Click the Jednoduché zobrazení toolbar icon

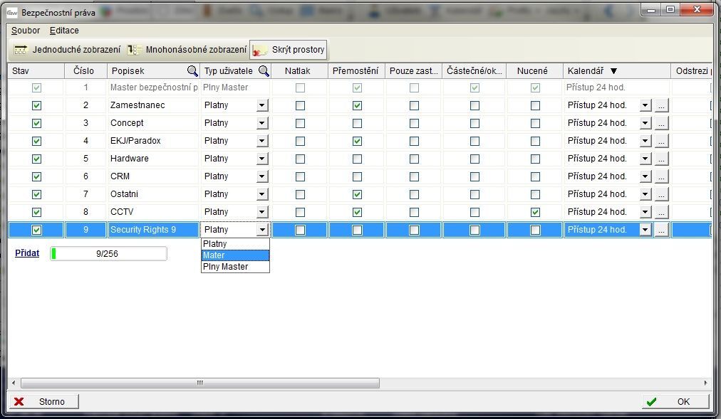coord(20,50)
